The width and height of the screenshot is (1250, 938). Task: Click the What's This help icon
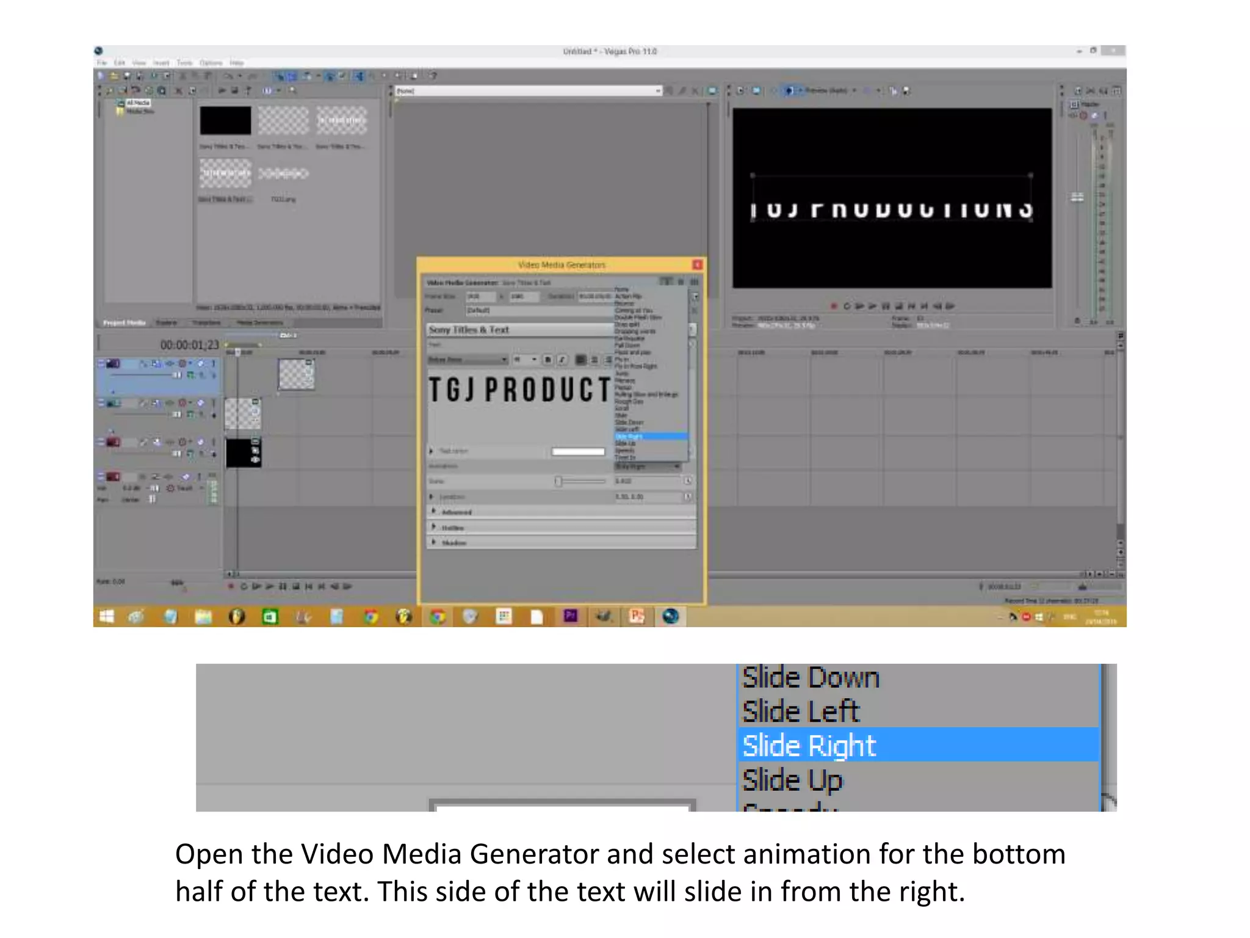[433, 76]
